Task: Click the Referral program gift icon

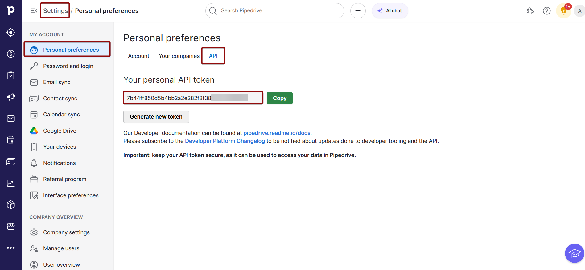Action: [x=34, y=179]
